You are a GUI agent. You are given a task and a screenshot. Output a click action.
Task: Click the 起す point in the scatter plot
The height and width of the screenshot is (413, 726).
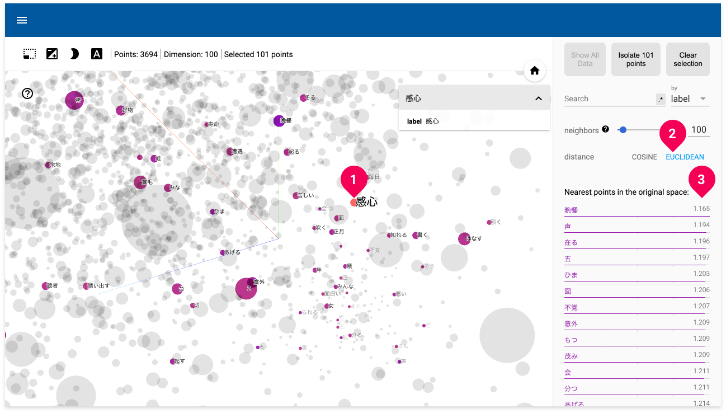point(173,362)
